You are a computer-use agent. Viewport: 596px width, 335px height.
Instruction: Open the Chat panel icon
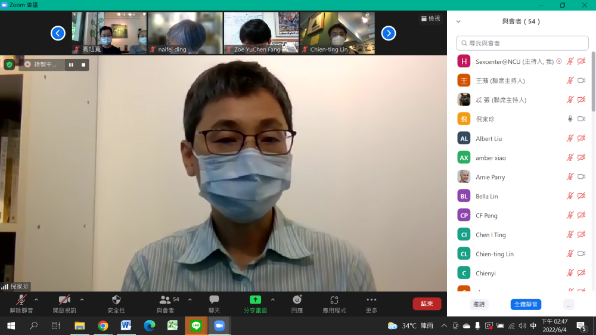(214, 300)
